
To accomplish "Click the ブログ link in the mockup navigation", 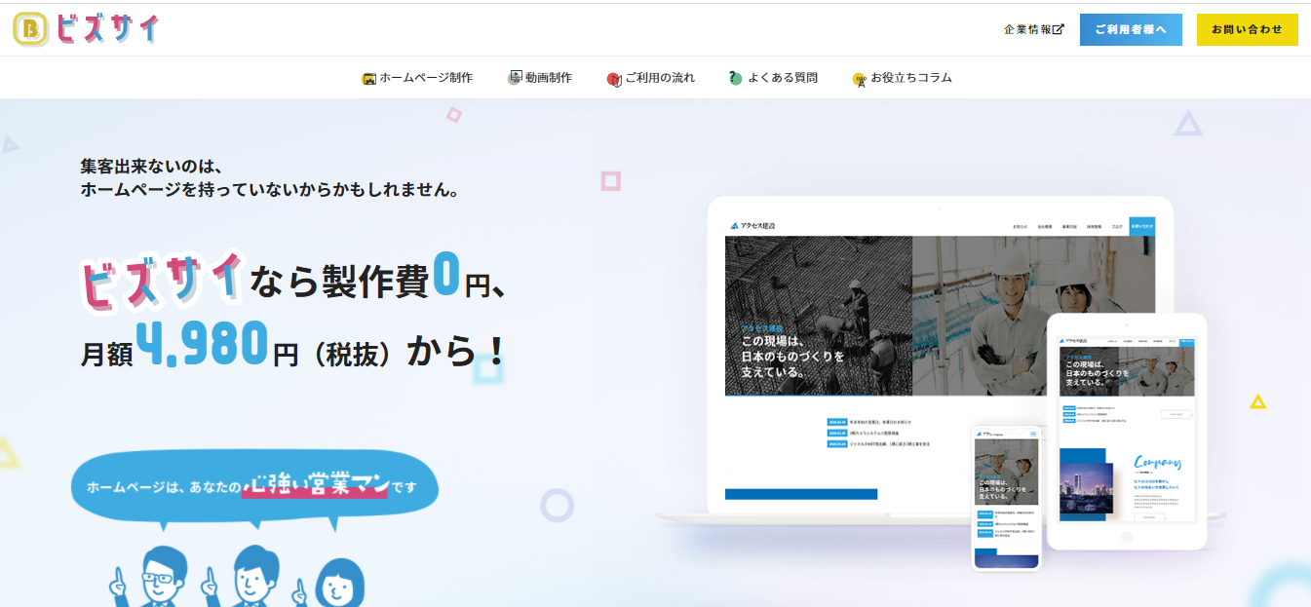I will (x=1115, y=225).
